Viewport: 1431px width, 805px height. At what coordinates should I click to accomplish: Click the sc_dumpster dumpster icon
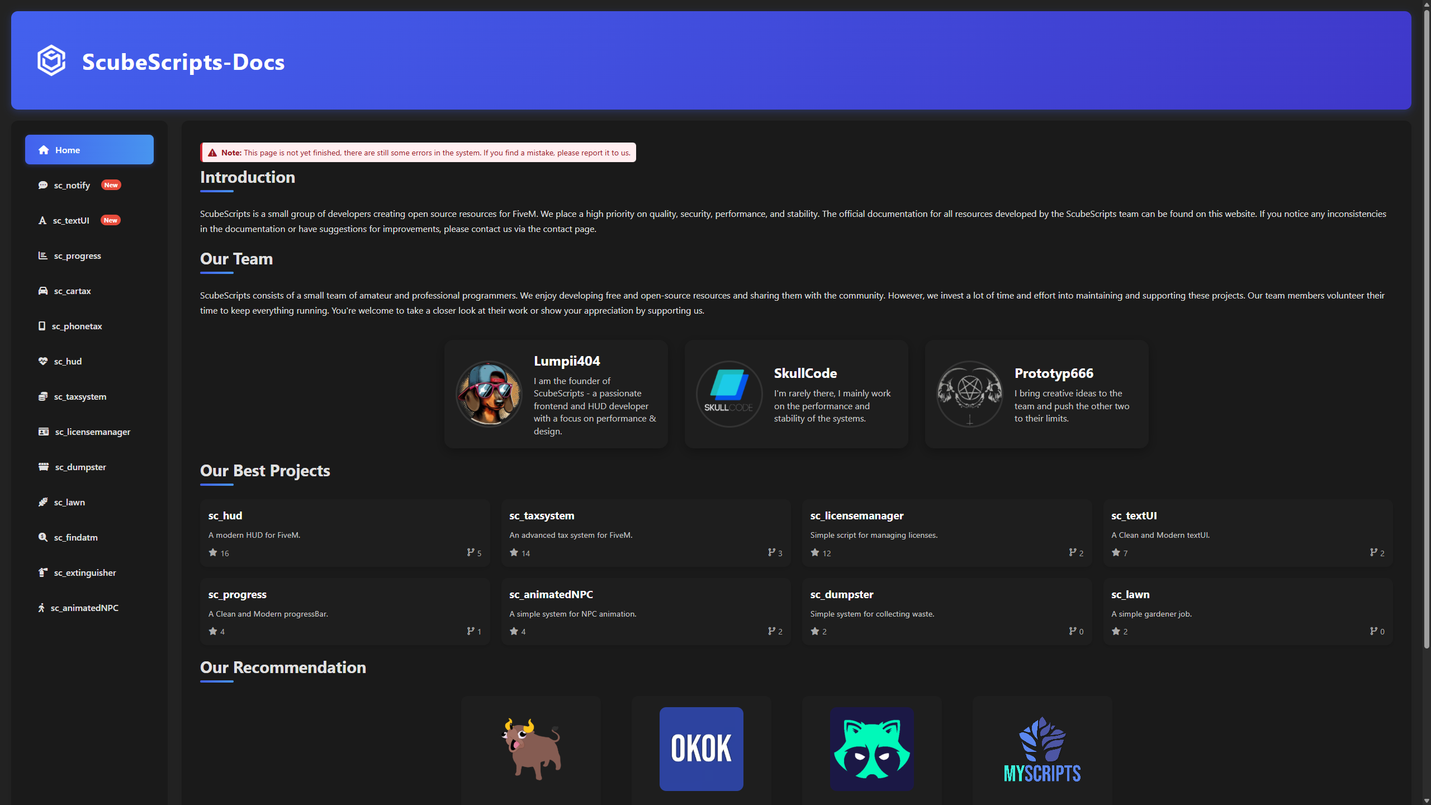coord(44,467)
